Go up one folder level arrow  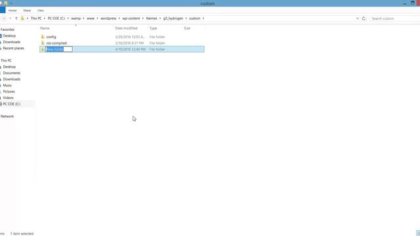click(x=16, y=18)
